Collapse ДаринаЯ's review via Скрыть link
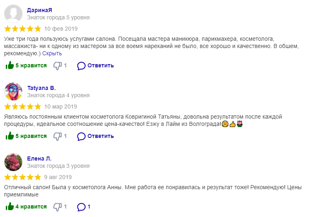This screenshot has width=309, height=217. click(52, 53)
